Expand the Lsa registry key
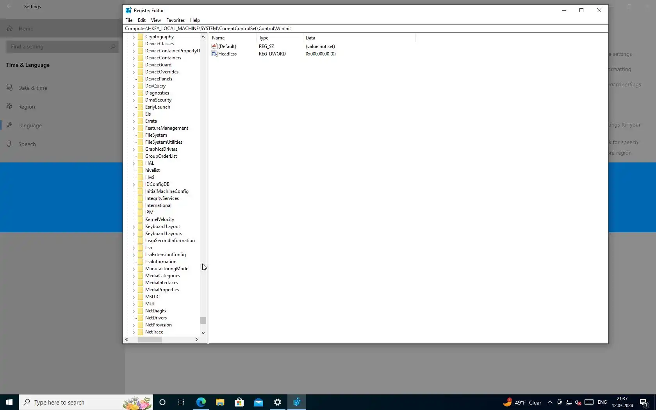This screenshot has height=410, width=656. pyautogui.click(x=134, y=248)
